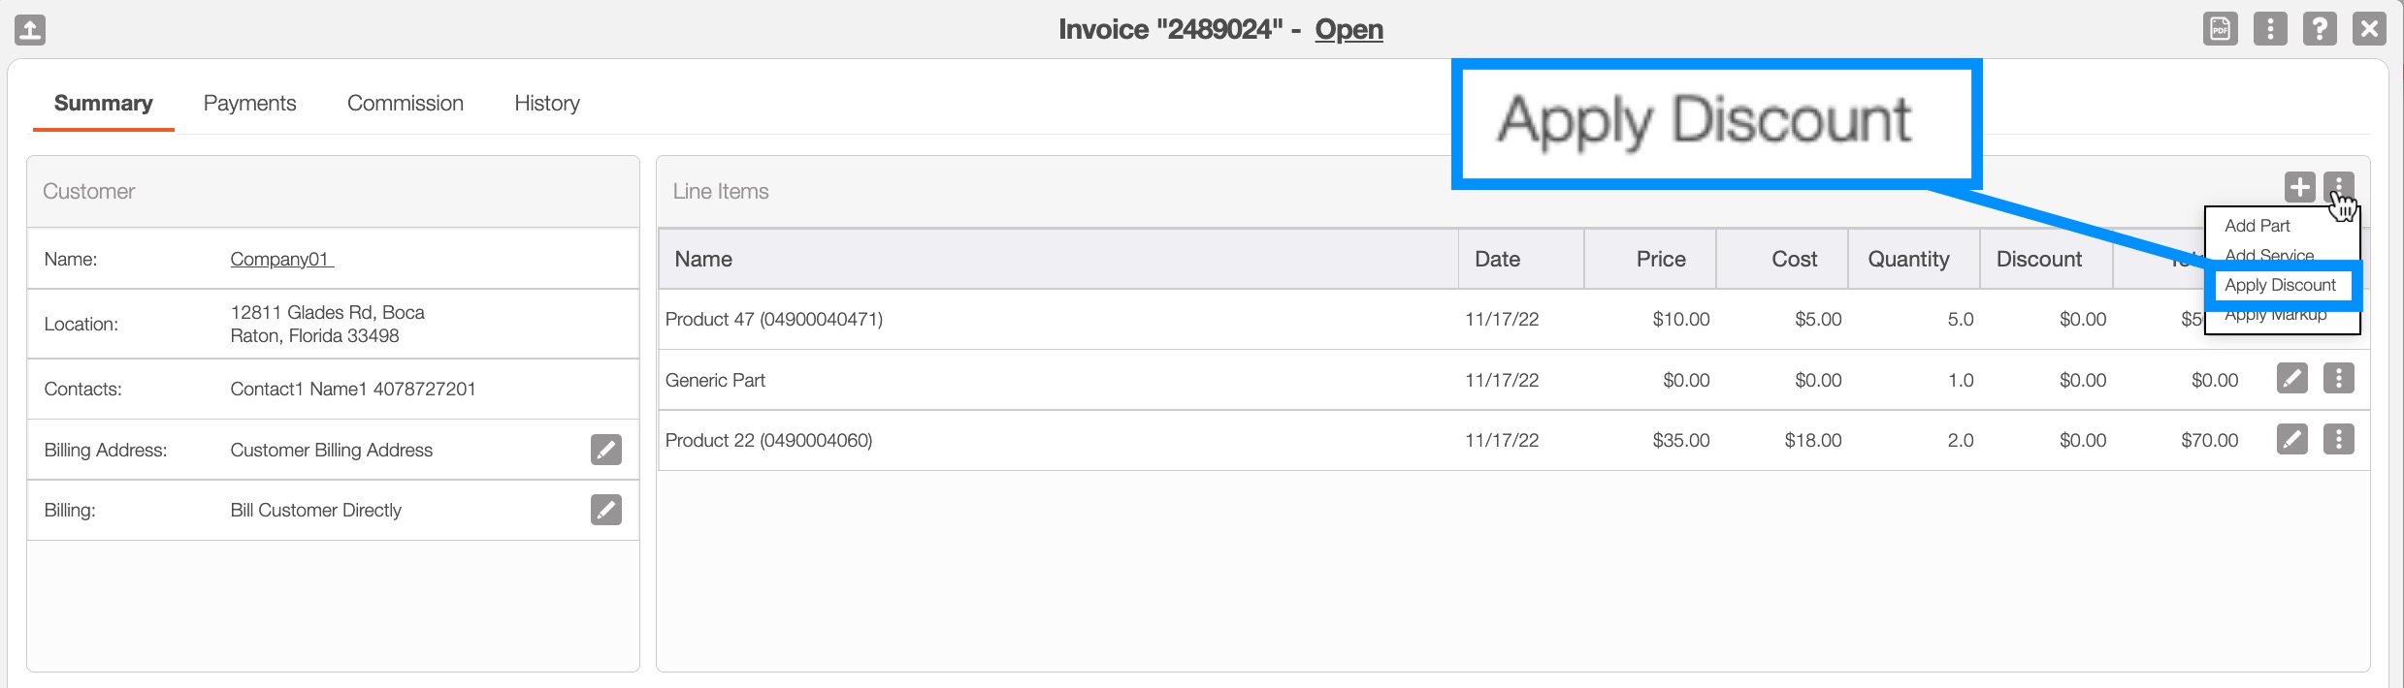Viewport: 2404px width, 688px height.
Task: Click the Company01 customer link
Action: (x=280, y=259)
